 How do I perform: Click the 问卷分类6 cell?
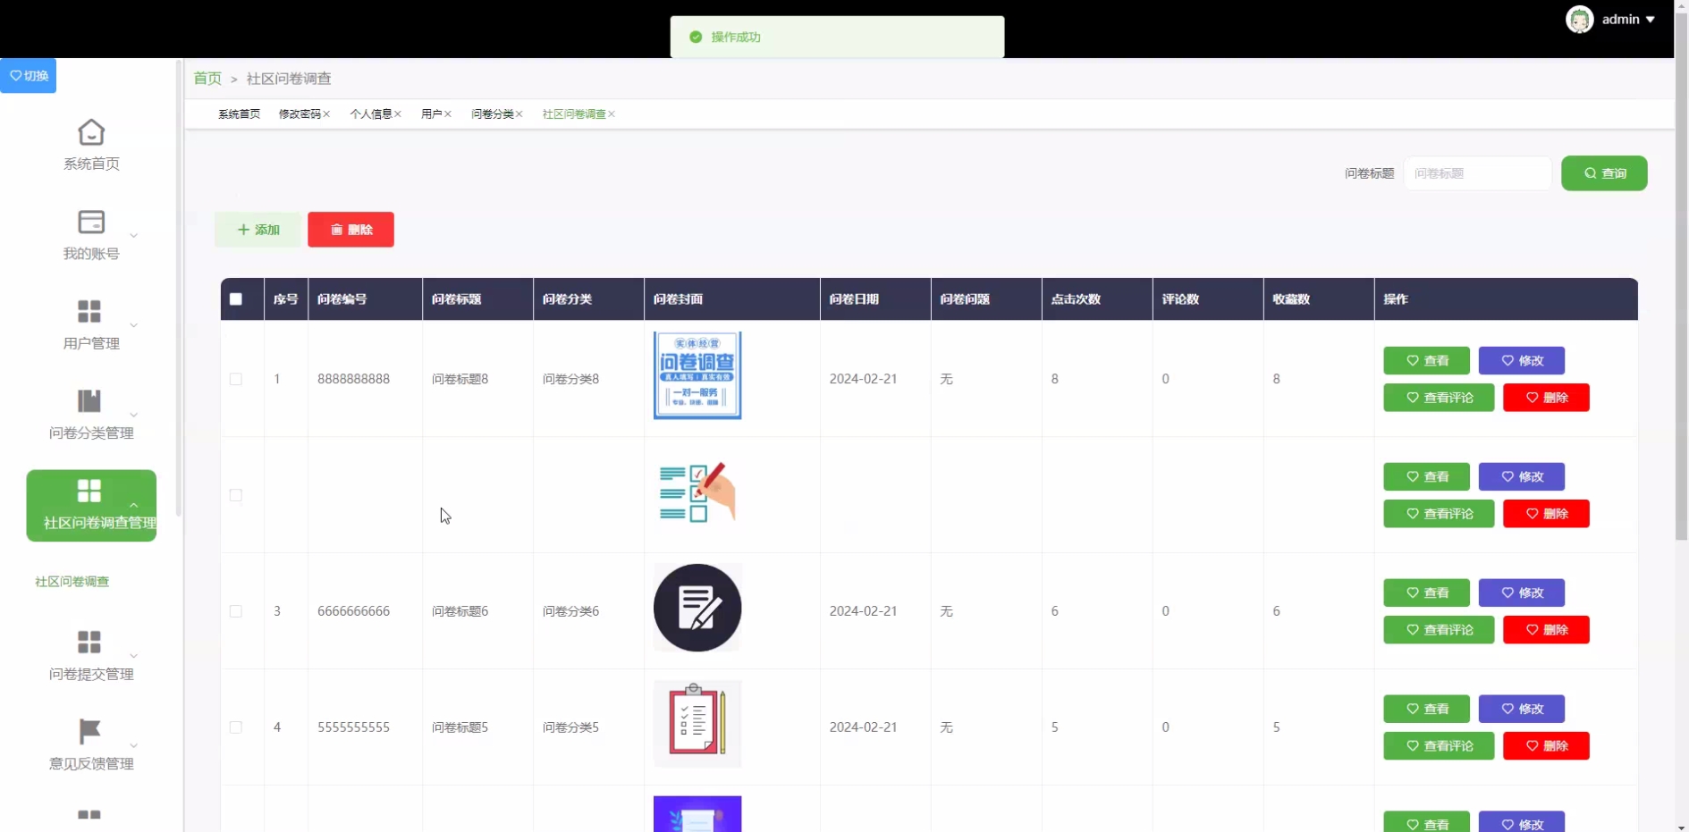[x=570, y=611]
